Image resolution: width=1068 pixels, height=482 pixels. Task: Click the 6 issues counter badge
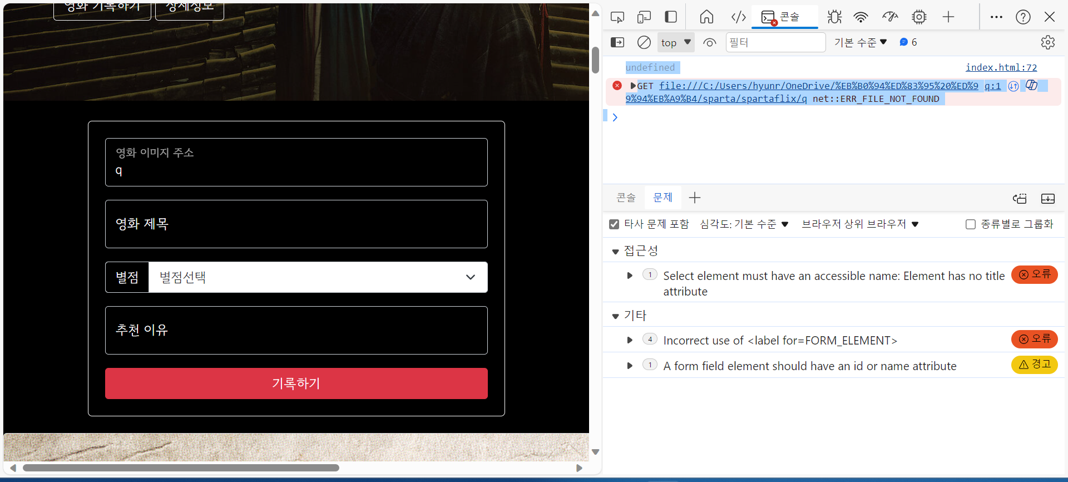pyautogui.click(x=908, y=42)
